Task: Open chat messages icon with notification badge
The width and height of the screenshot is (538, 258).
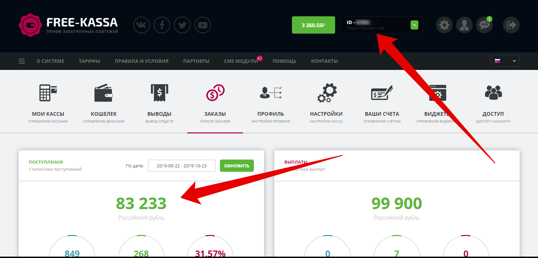Action: click(484, 25)
